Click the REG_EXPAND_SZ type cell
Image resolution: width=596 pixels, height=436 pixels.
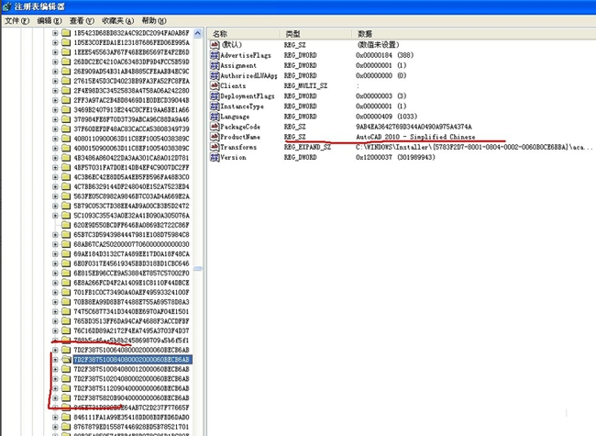[307, 147]
